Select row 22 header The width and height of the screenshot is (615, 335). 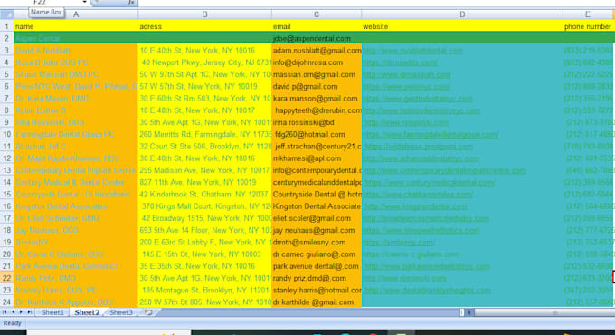(7, 278)
